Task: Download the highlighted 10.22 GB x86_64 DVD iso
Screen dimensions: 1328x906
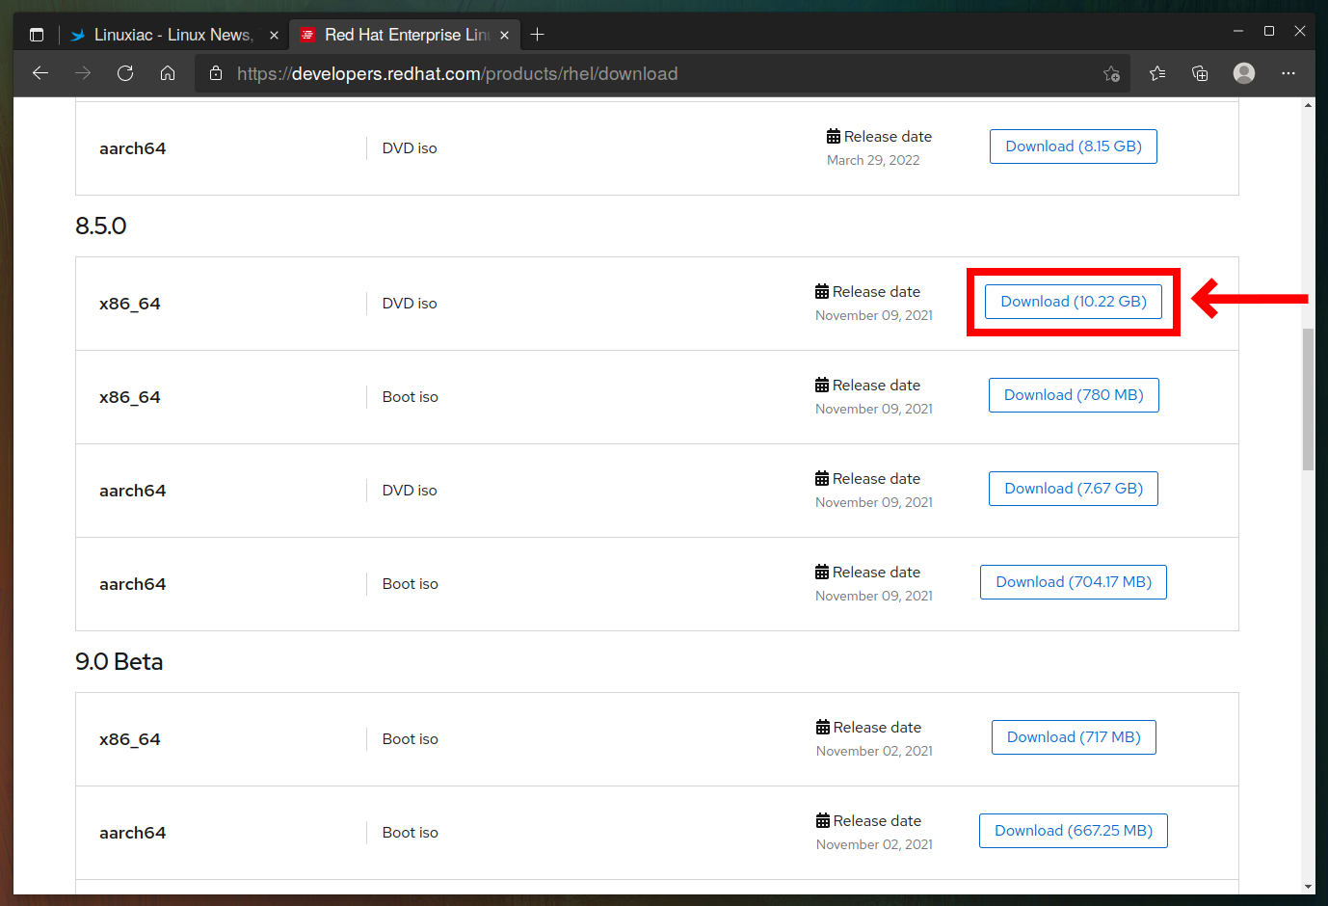Action: point(1073,301)
